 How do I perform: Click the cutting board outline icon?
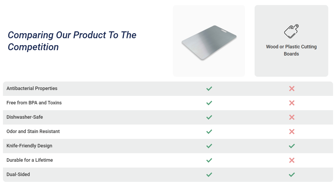coord(291,31)
